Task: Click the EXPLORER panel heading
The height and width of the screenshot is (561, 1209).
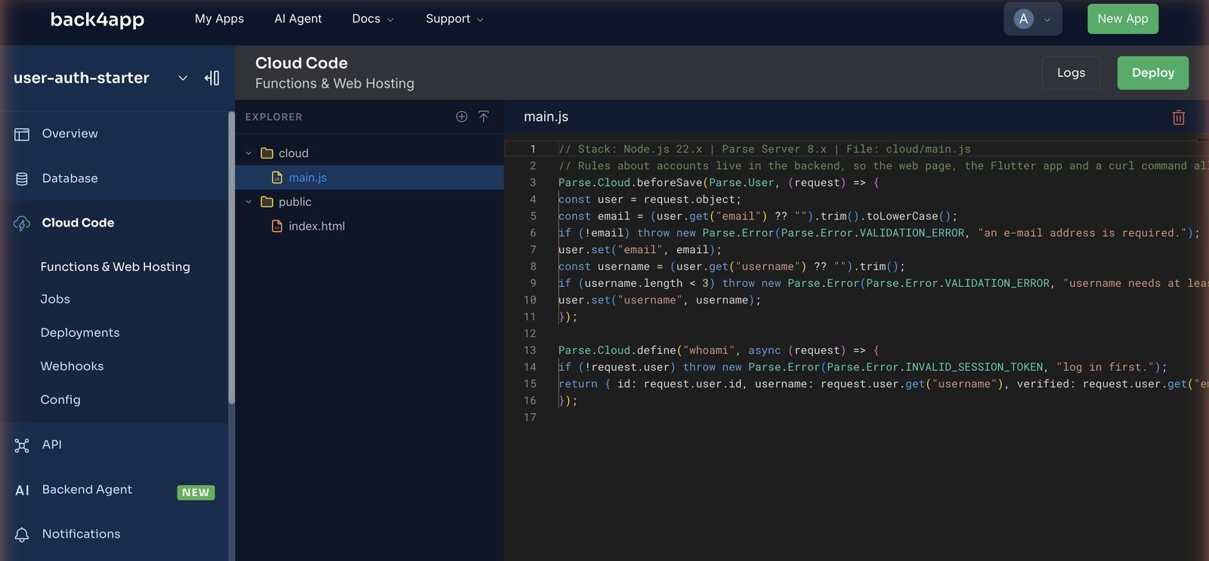Action: click(274, 117)
